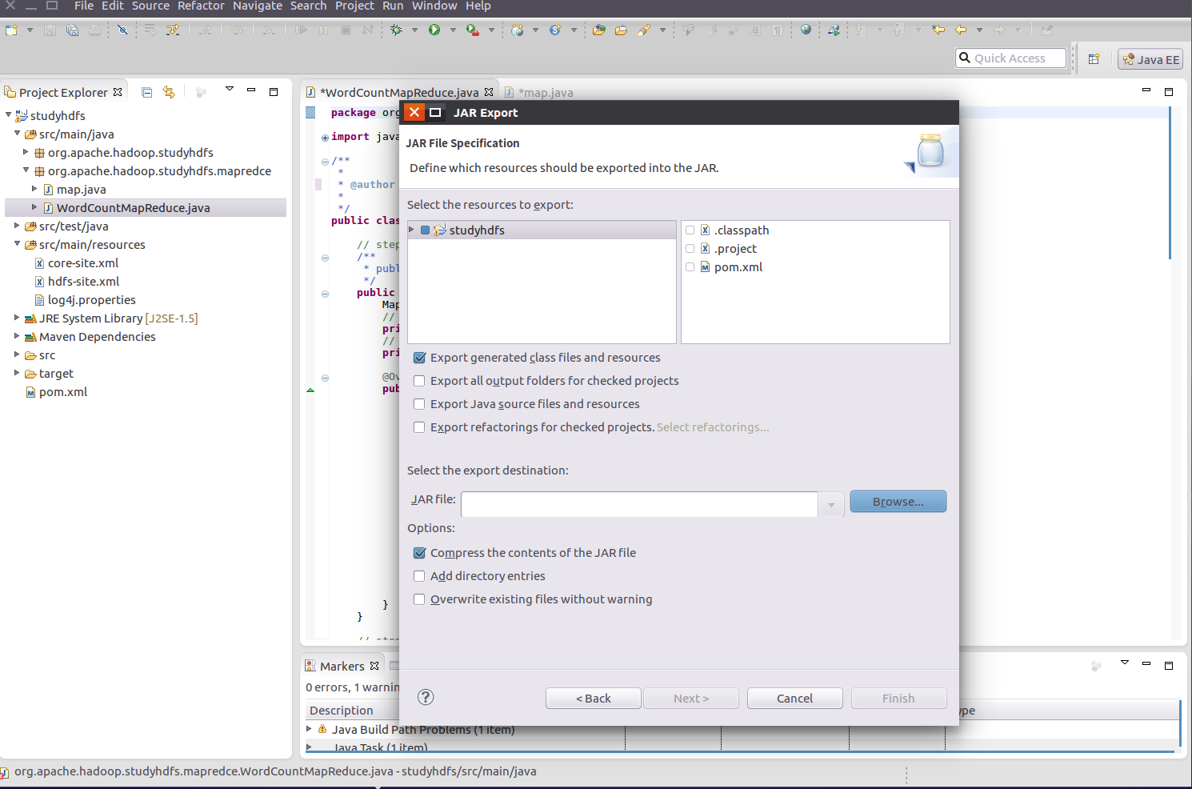Open the Project menu
Viewport: 1192px width, 789px height.
(x=354, y=6)
